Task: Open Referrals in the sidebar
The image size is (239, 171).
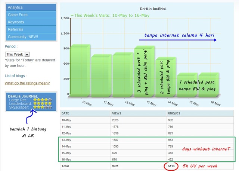Action: [31, 29]
